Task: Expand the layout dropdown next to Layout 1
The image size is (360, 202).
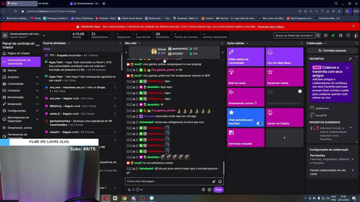Action: [44, 35]
